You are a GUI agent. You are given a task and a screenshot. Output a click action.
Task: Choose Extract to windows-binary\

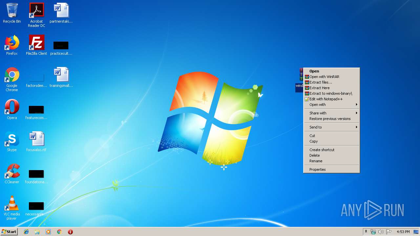[331, 93]
